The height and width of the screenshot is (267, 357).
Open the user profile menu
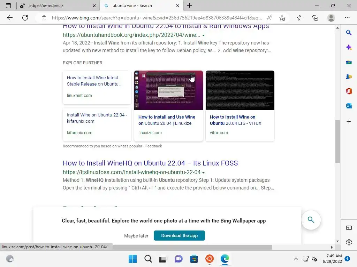point(331,18)
